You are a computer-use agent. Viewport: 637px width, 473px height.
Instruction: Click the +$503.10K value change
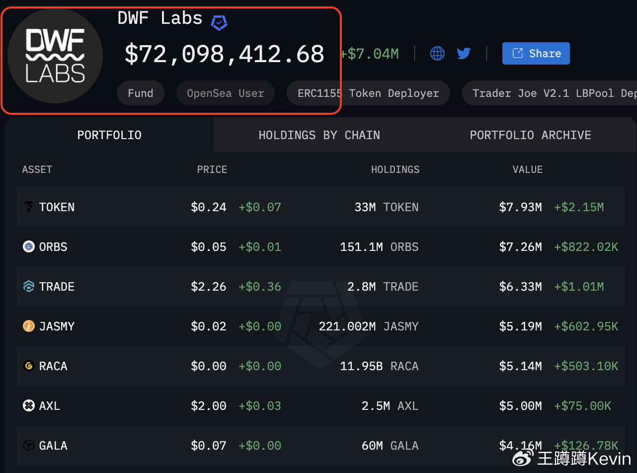(x=586, y=366)
